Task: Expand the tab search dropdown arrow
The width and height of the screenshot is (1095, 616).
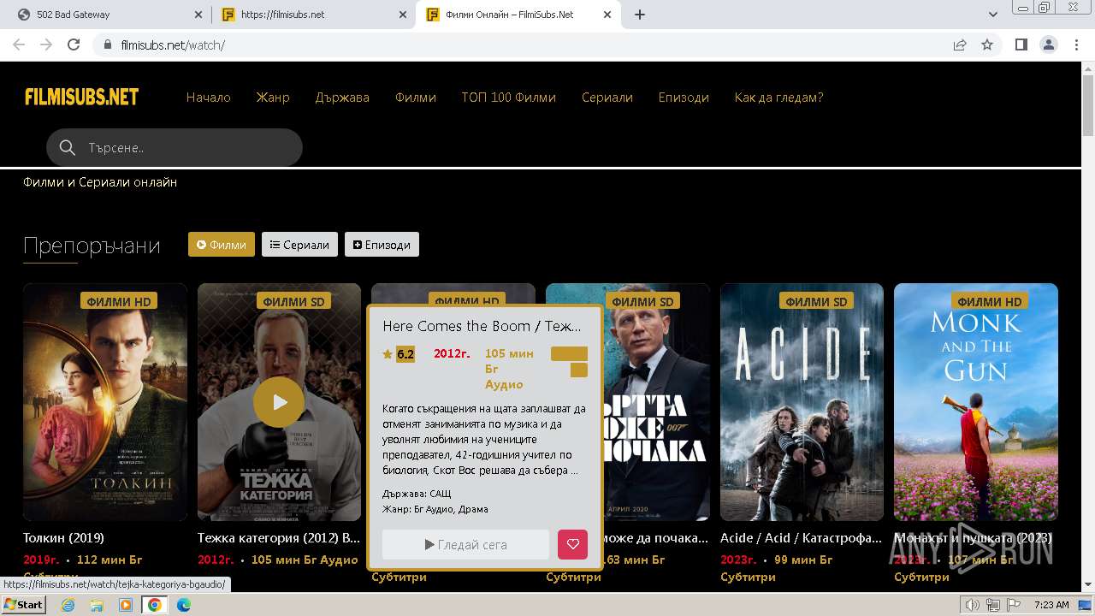Action: [993, 15]
